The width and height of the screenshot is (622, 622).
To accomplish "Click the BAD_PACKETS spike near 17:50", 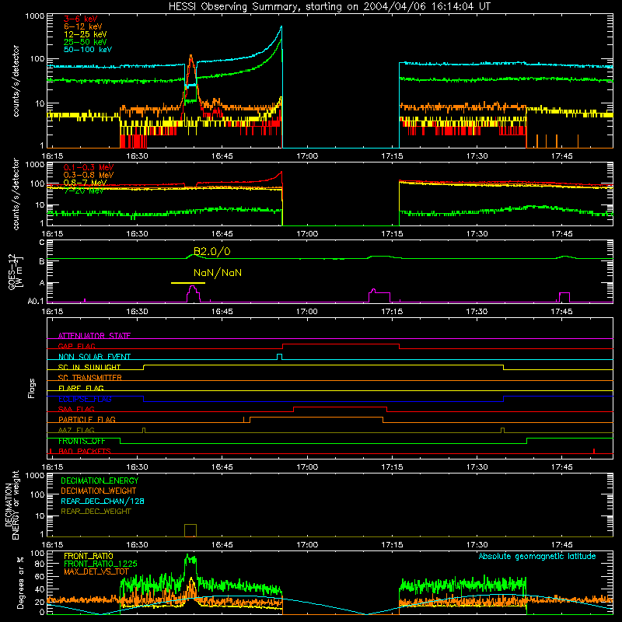I will [x=594, y=451].
